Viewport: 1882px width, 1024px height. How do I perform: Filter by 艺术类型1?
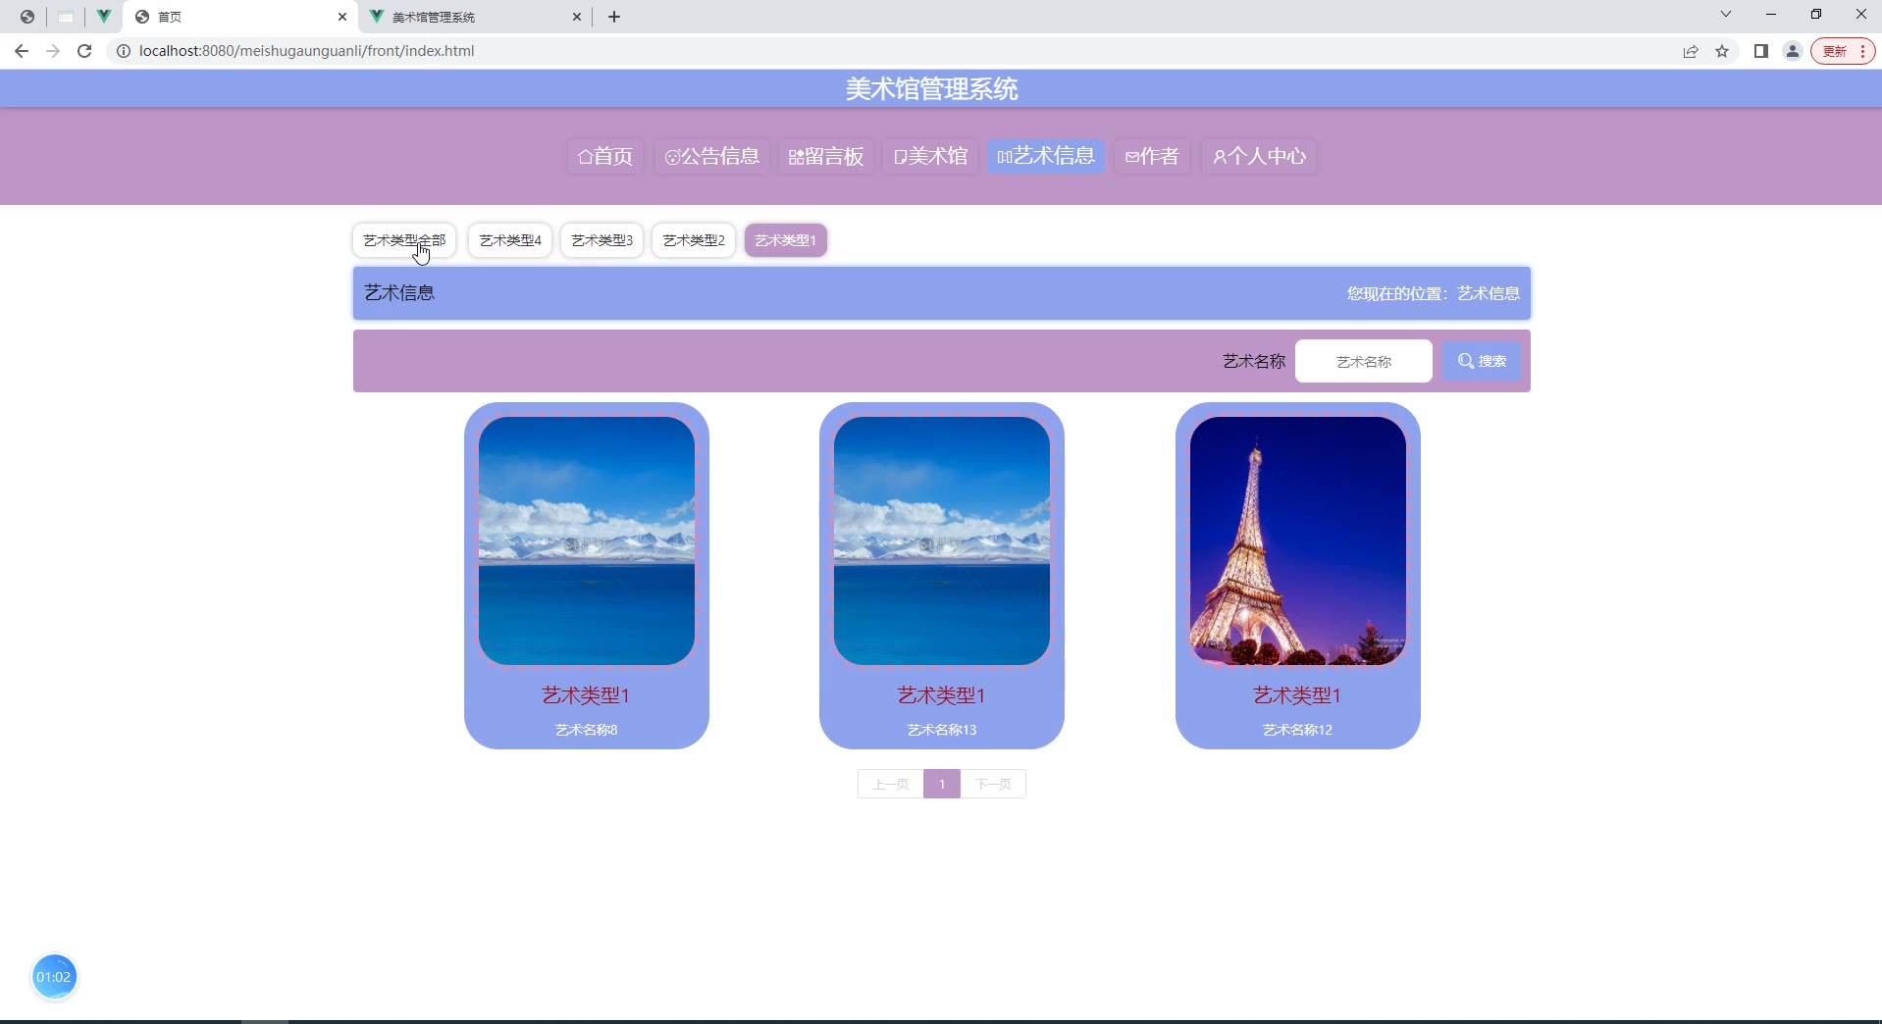786,240
